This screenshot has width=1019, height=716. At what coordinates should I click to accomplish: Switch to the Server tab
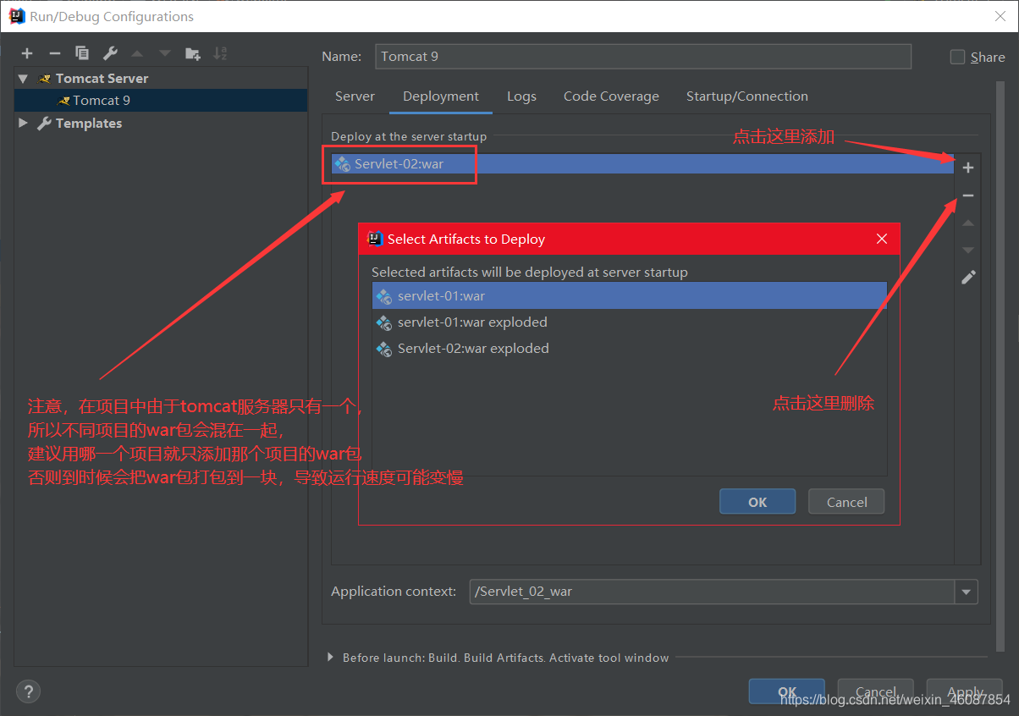point(355,96)
